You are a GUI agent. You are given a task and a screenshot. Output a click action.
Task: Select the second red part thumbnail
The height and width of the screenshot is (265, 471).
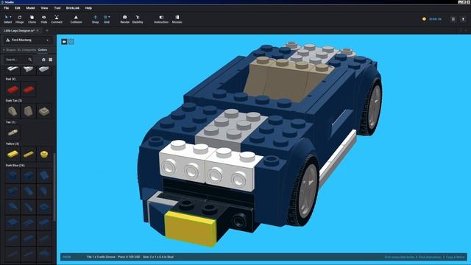29,89
